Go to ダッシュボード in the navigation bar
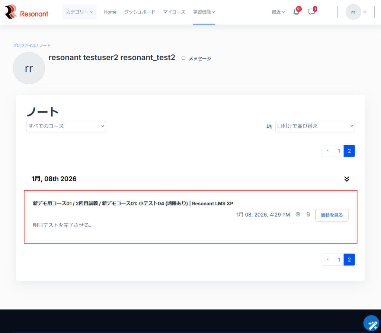This screenshot has width=381, height=333. point(140,12)
